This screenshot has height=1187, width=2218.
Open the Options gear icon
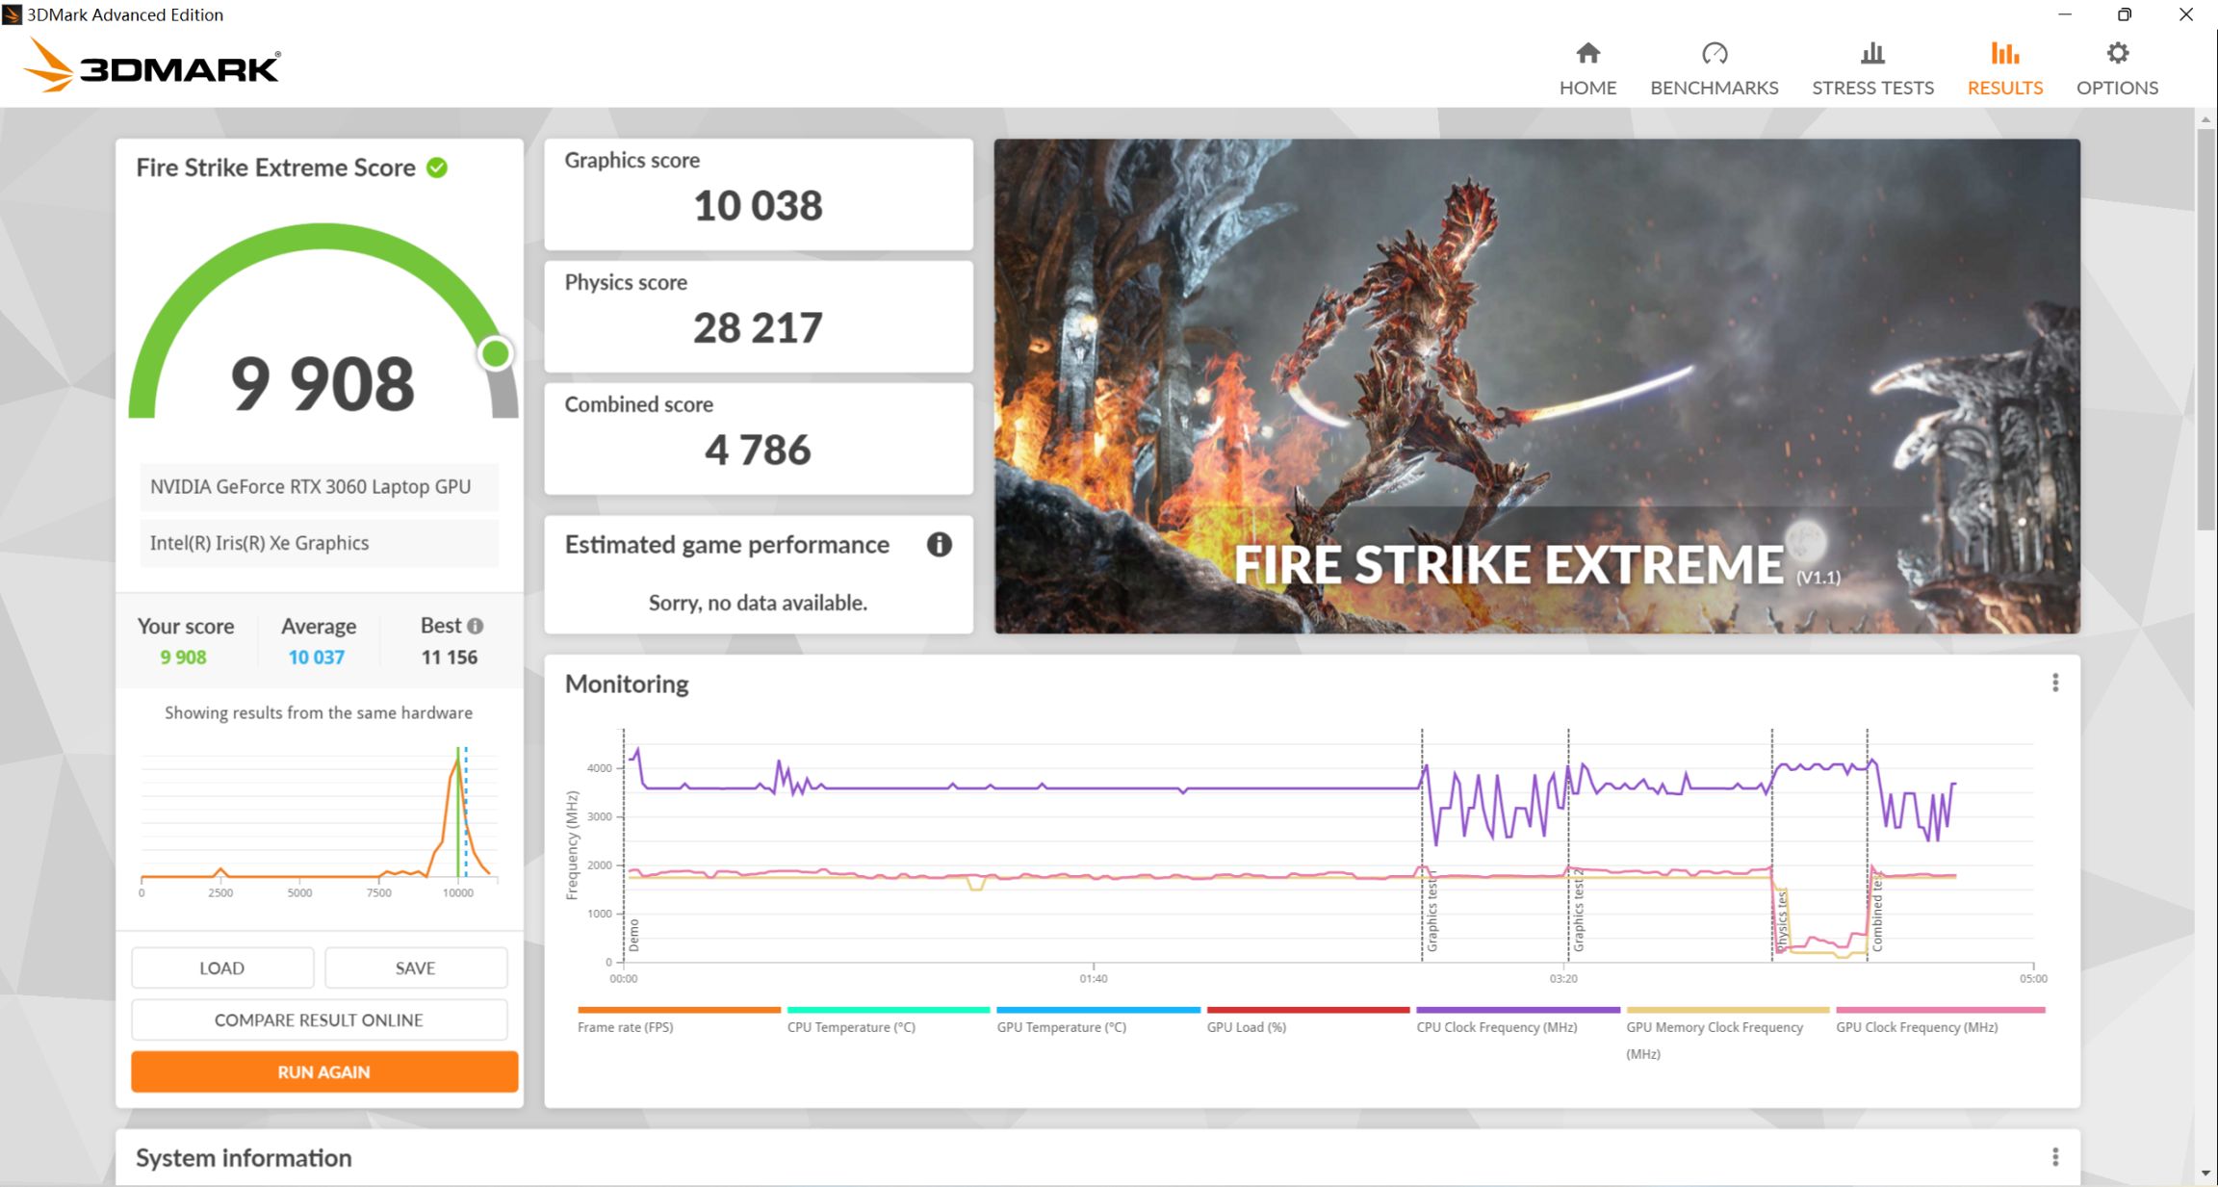(x=2117, y=54)
